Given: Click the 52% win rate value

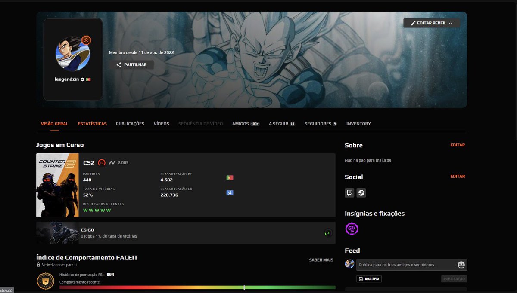Looking at the screenshot, I should pyautogui.click(x=88, y=195).
